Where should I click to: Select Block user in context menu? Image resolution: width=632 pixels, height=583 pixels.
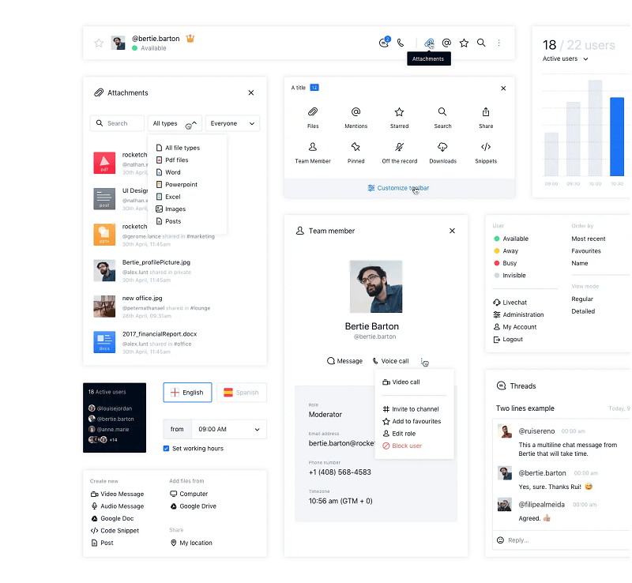(406, 446)
